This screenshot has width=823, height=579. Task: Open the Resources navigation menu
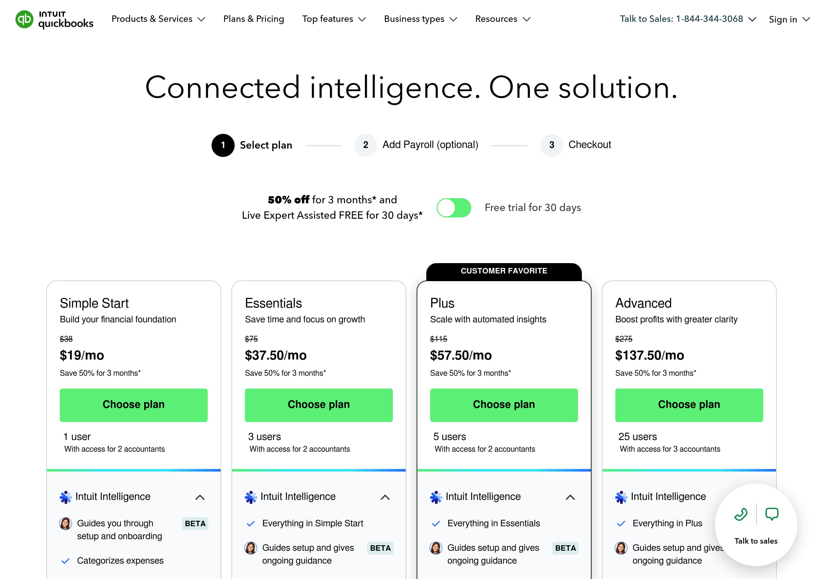(x=502, y=19)
